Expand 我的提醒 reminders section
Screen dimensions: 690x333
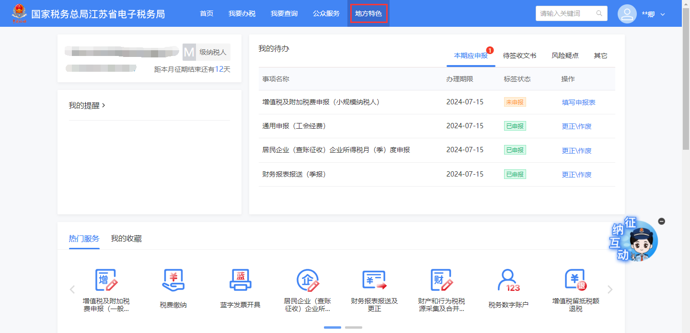coord(87,105)
